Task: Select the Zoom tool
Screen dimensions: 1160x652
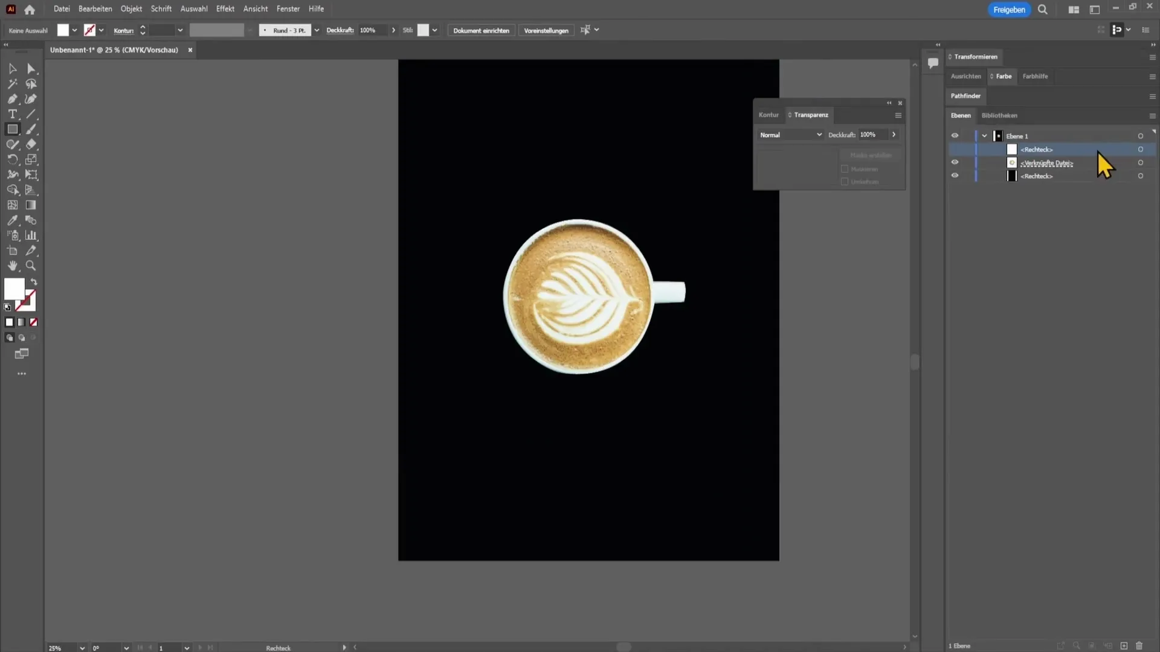Action: tap(31, 266)
